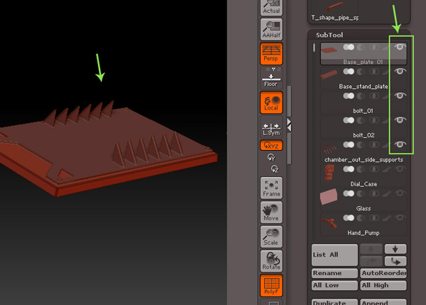This screenshot has height=305, width=426.
Task: Click the List All button
Action: [334, 255]
